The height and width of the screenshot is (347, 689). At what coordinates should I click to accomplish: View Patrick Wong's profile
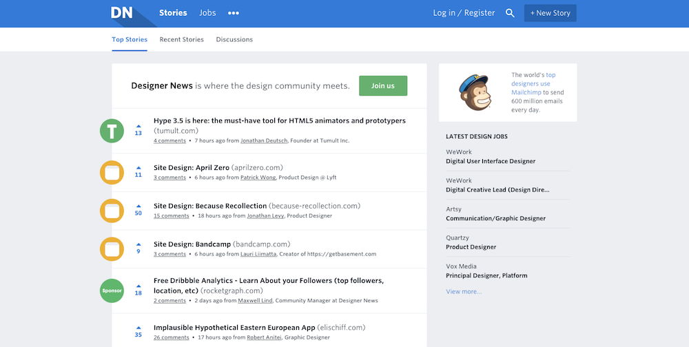click(x=258, y=178)
